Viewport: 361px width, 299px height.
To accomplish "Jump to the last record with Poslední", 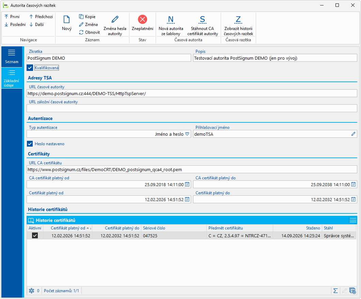I will pos(15,25).
